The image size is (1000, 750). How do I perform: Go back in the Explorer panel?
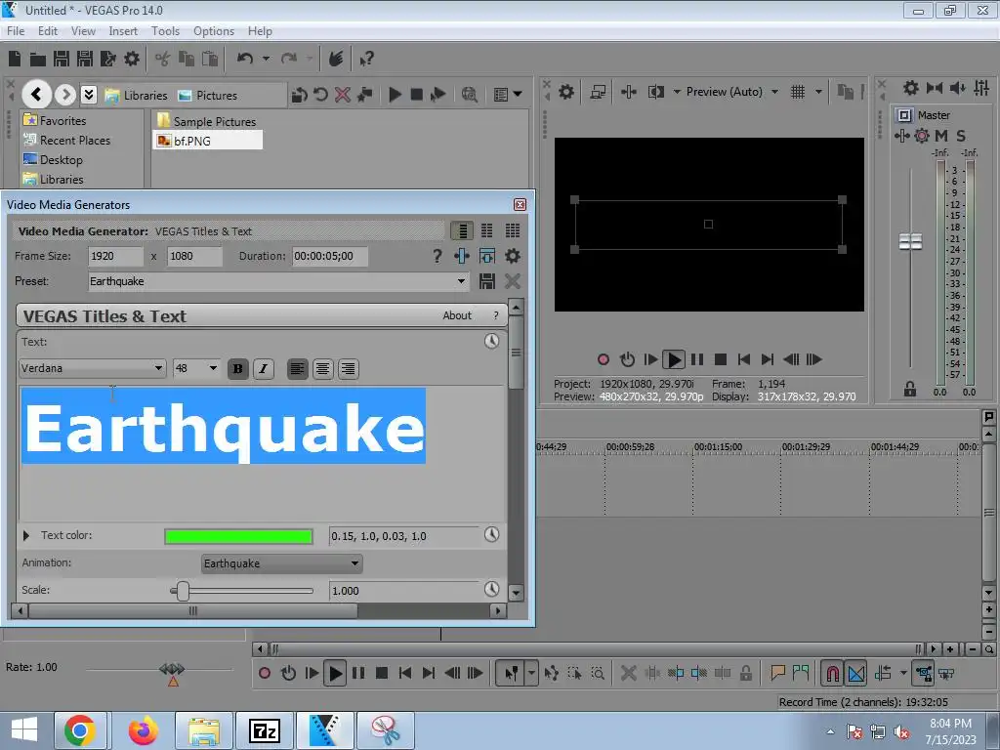tap(36, 95)
